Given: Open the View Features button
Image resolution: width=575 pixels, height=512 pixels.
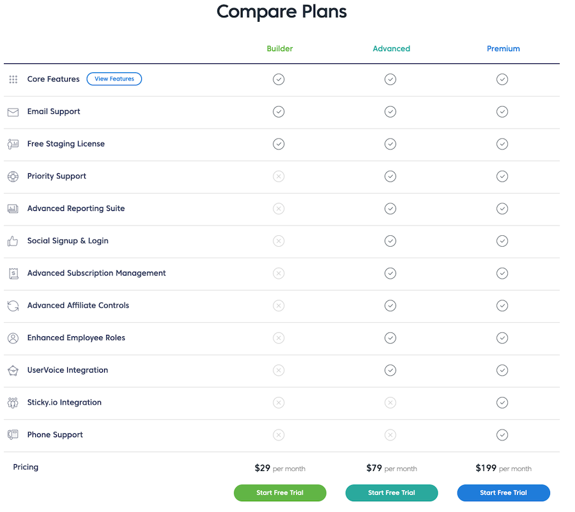Looking at the screenshot, I should pos(114,79).
